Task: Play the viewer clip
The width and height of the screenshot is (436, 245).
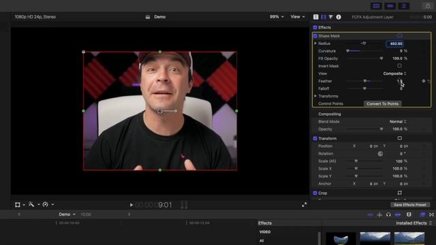Action: tap(131, 205)
